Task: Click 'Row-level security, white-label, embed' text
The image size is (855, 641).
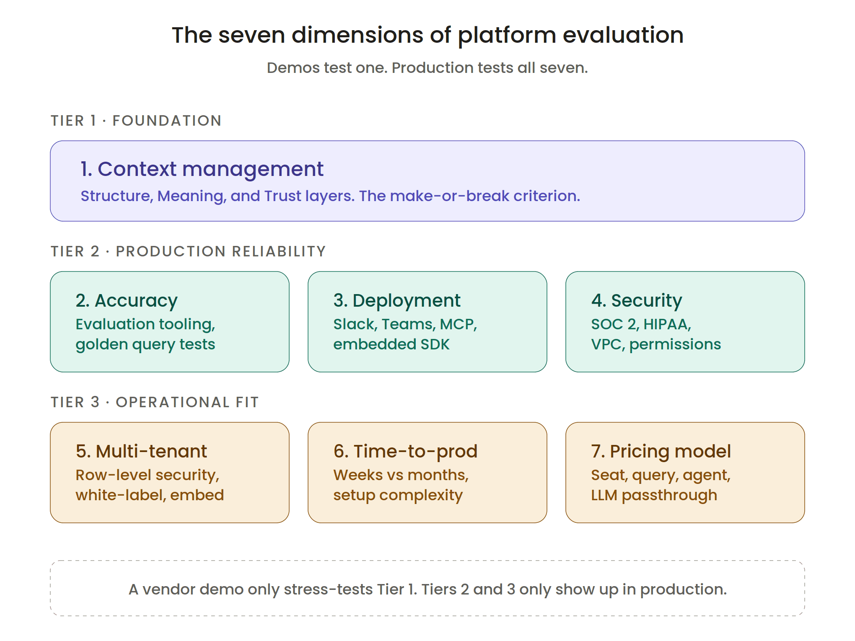Action: pyautogui.click(x=150, y=485)
